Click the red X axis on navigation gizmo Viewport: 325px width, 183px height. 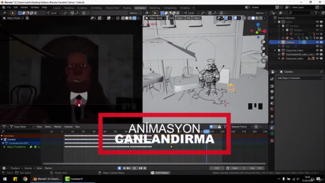(265, 31)
